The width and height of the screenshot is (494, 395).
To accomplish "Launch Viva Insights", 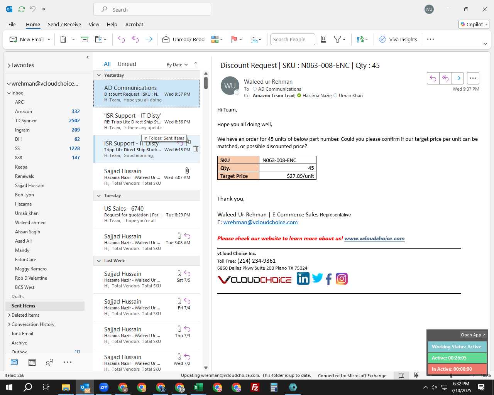I will [398, 39].
